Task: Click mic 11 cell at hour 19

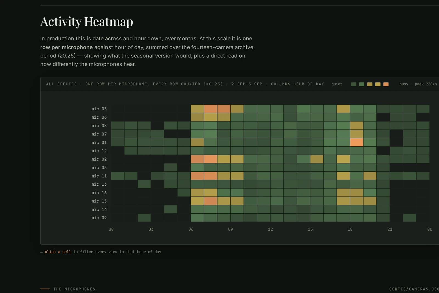Action: (x=370, y=176)
